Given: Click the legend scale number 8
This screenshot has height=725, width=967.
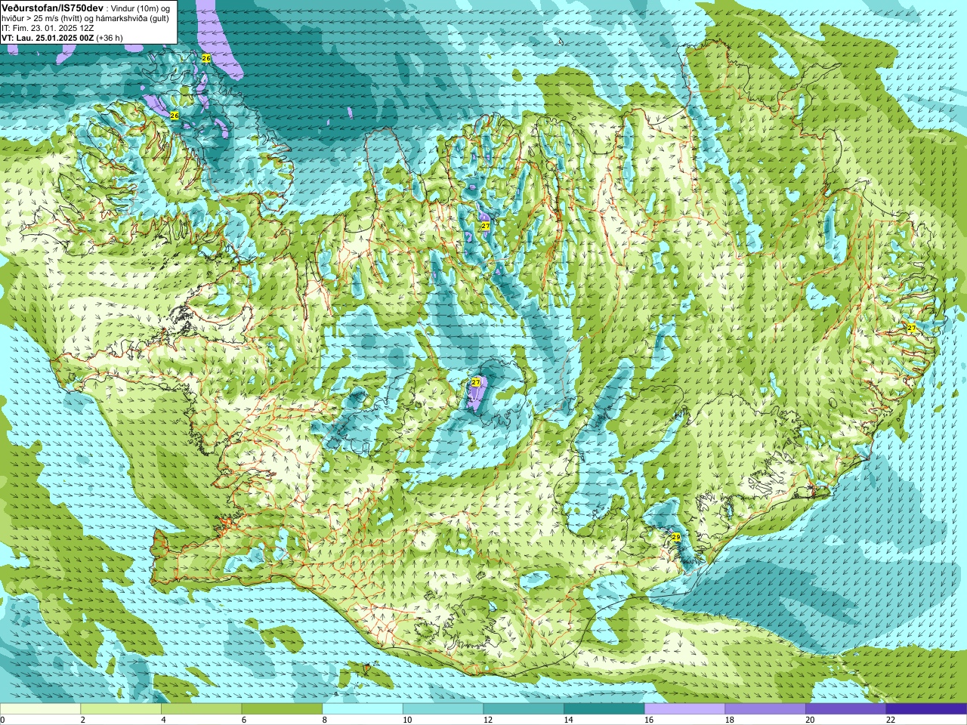Looking at the screenshot, I should [324, 720].
